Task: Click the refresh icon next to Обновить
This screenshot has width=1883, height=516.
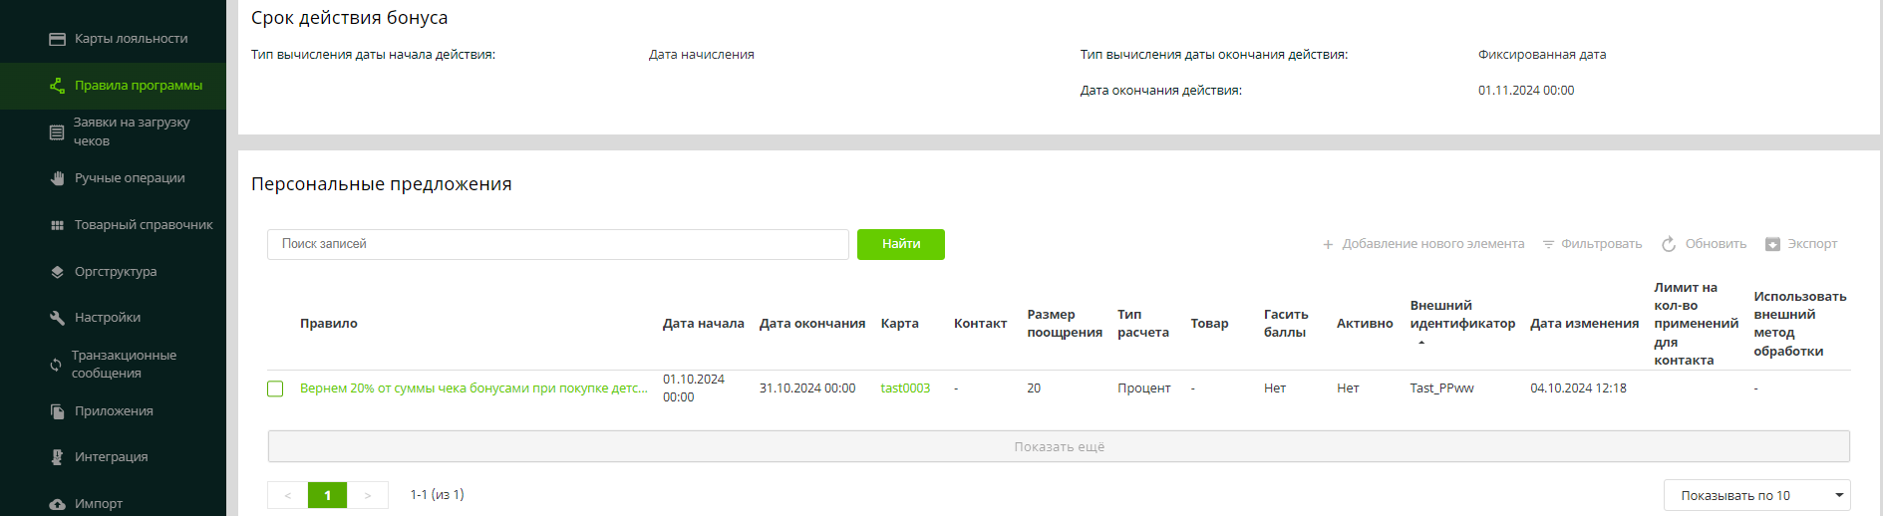Action: (x=1669, y=244)
